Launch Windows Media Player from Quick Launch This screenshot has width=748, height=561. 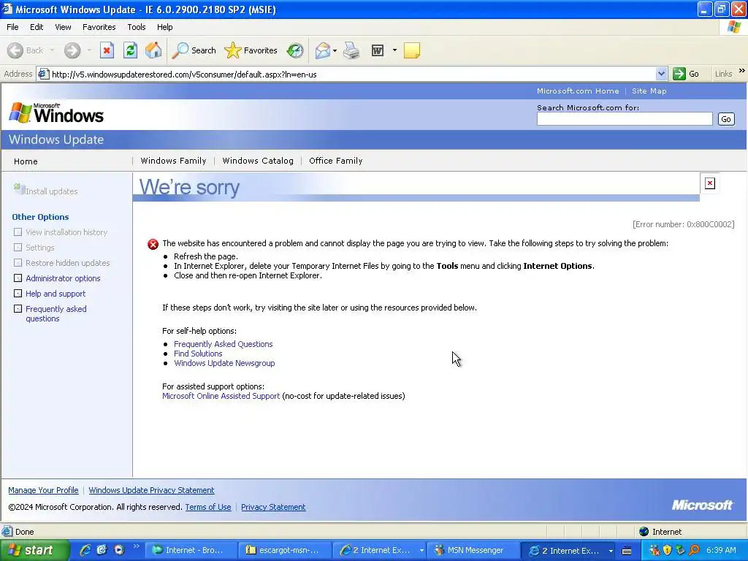click(119, 550)
